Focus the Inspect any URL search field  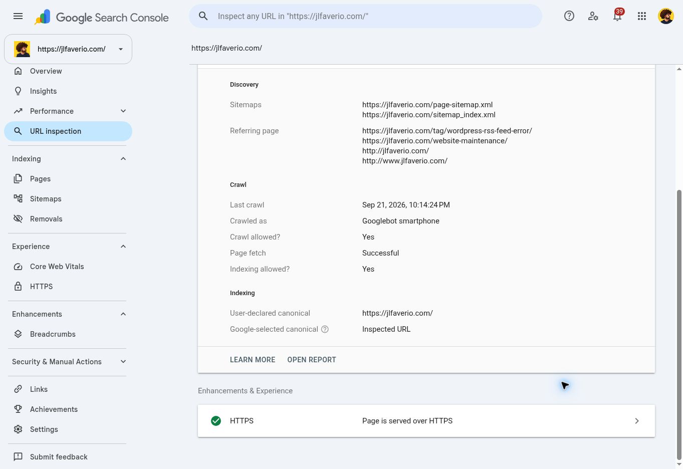click(366, 16)
